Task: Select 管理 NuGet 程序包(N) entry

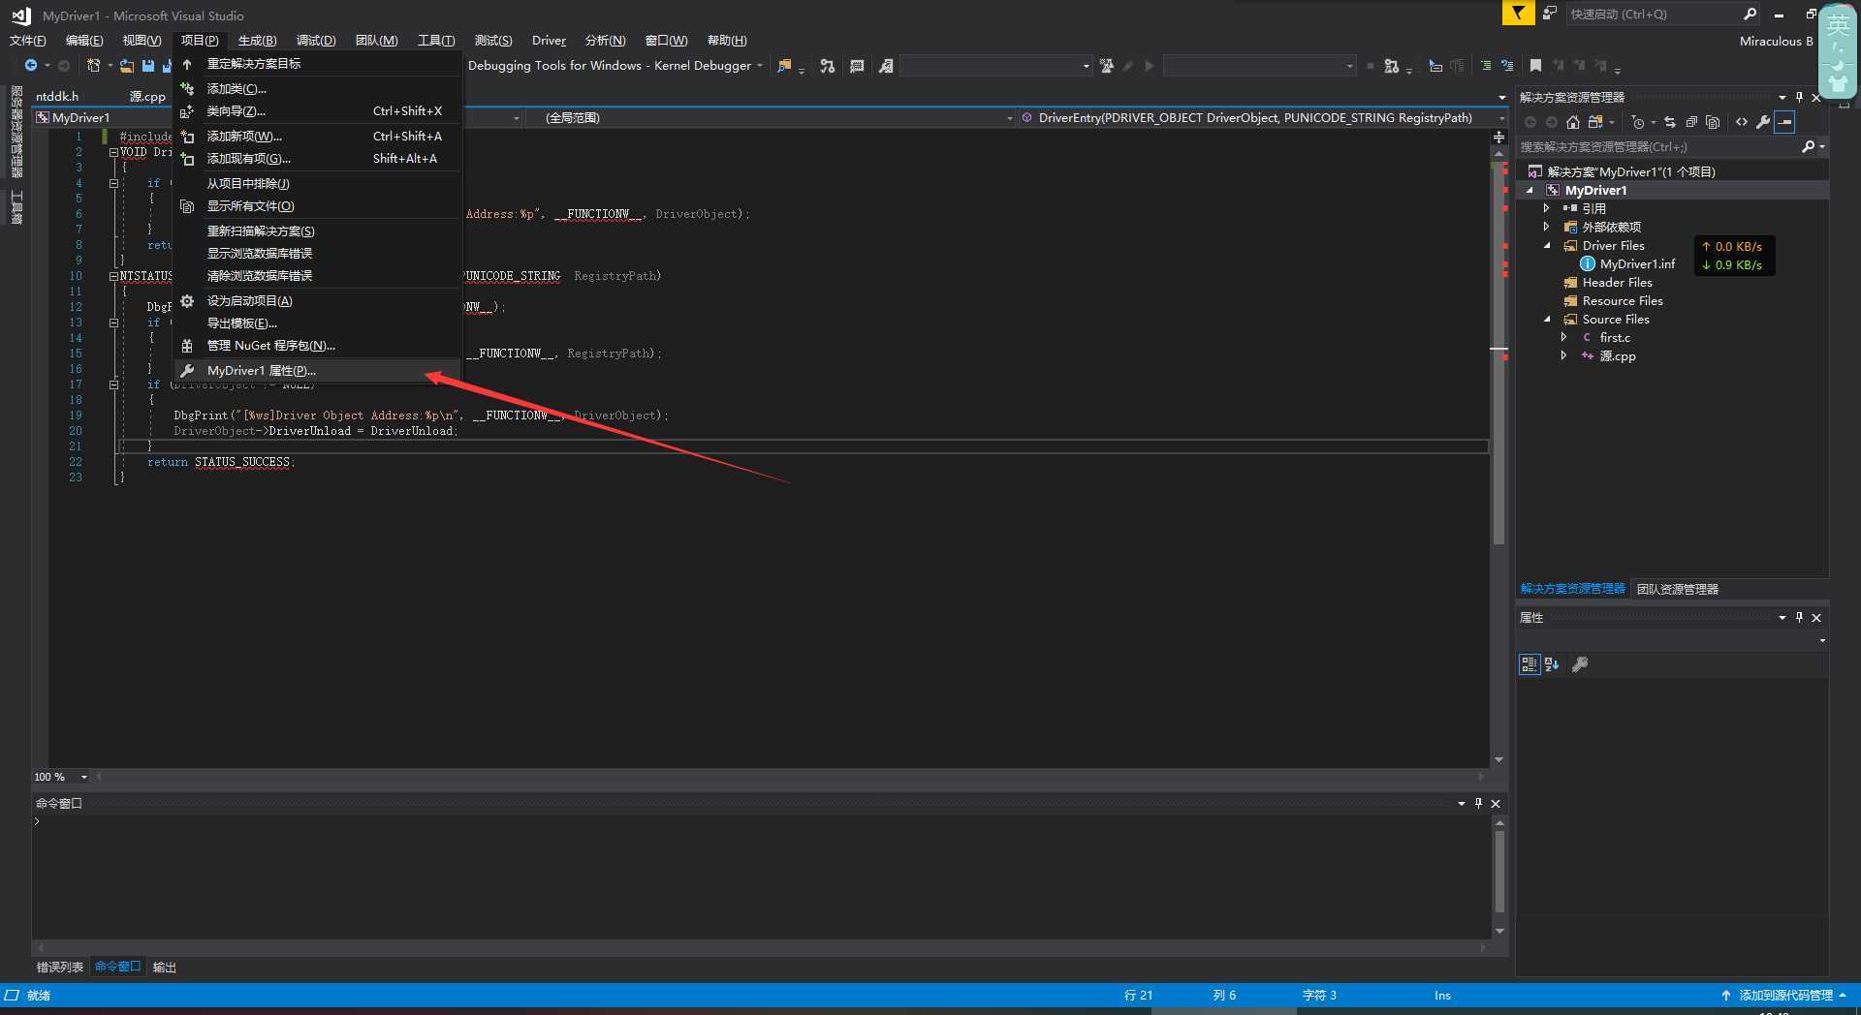Action: pyautogui.click(x=316, y=346)
